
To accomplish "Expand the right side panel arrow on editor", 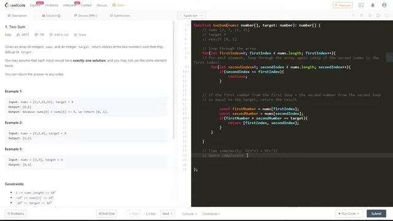I will [x=389, y=57].
